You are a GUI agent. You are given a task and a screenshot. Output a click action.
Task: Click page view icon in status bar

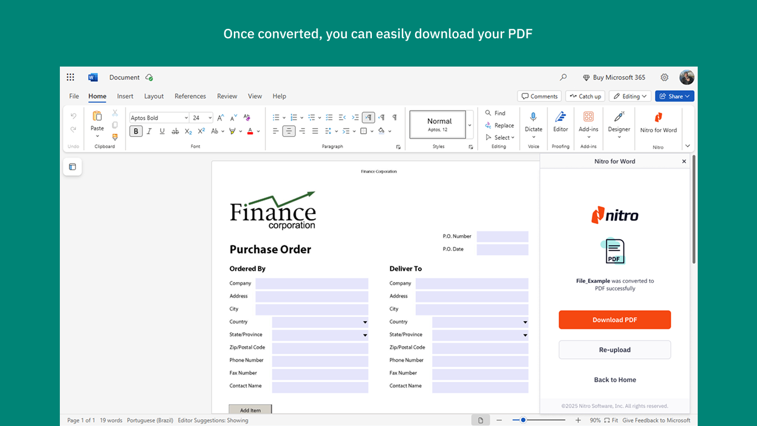click(480, 420)
